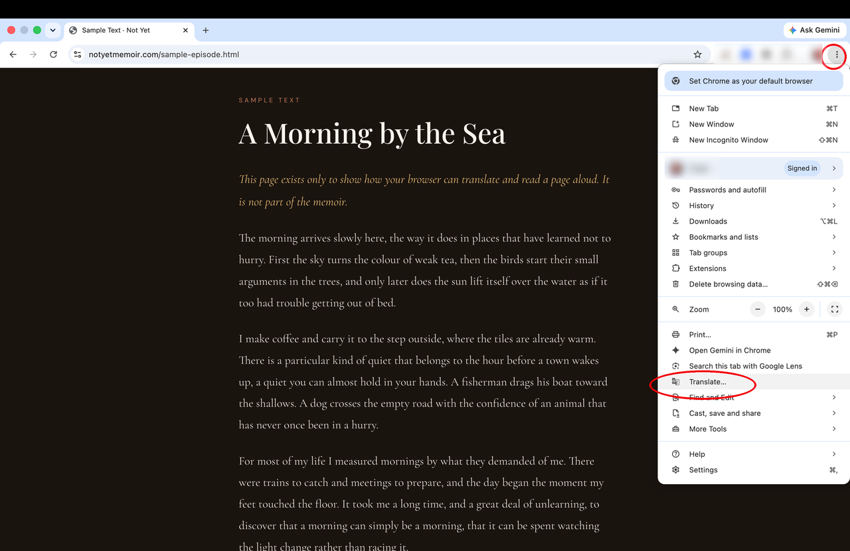Click the 100% zoom value
Screen dimensions: 850x551
tap(782, 310)
